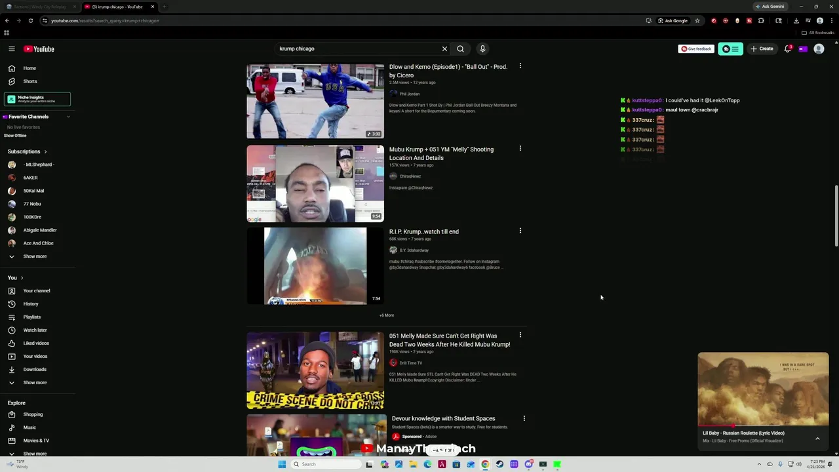Bookmark this page with the star

click(x=697, y=20)
